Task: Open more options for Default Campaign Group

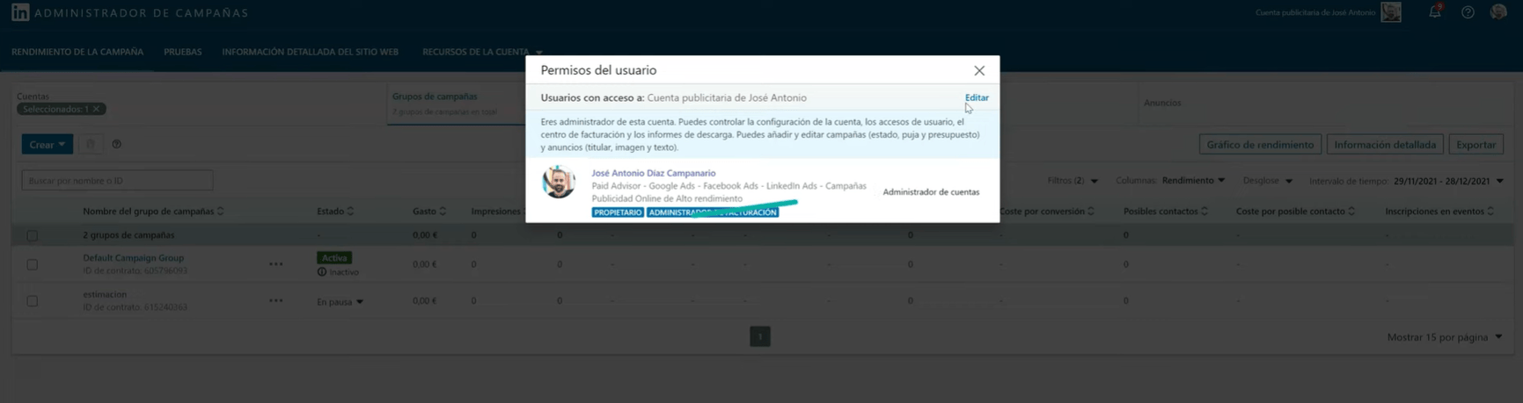Action: pos(276,263)
